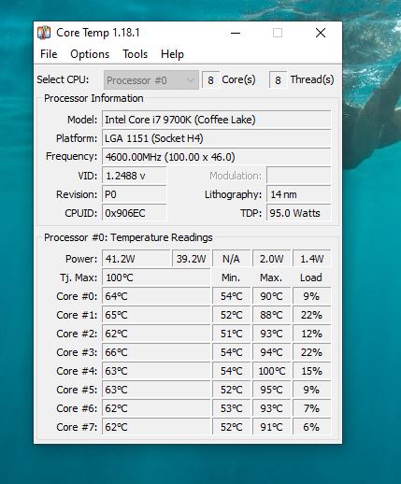Click Core #3 max temperature 94°C
This screenshot has height=484, width=401.
pos(271,352)
